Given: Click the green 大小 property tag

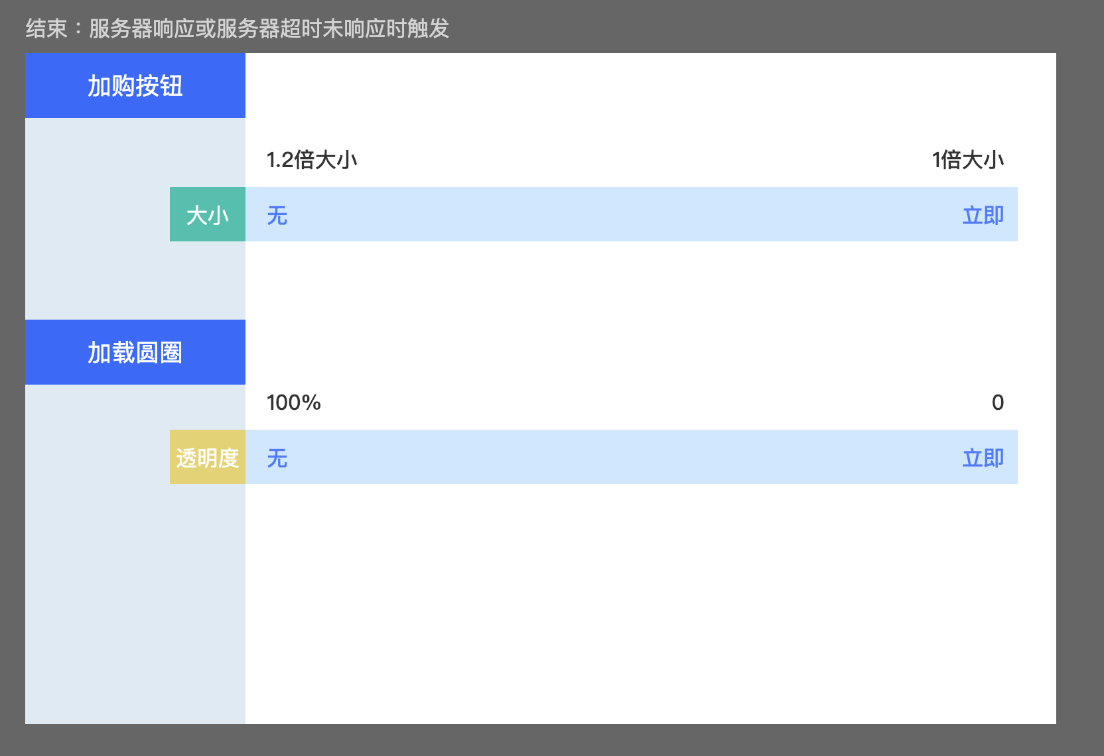Looking at the screenshot, I should coord(208,215).
